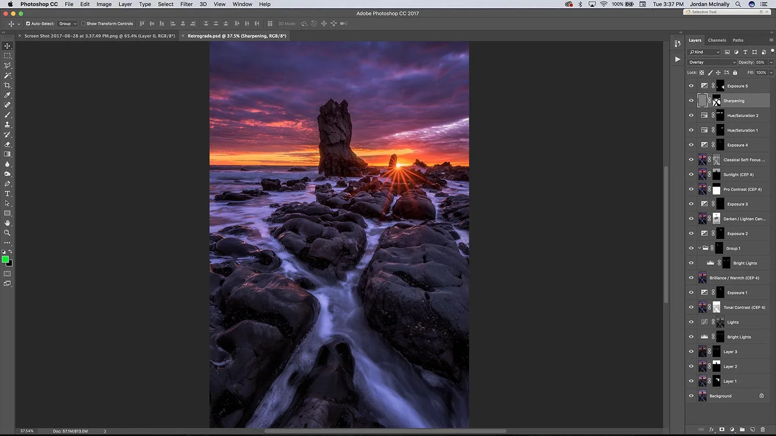Create a new layer icon
This screenshot has width=776, height=436.
pyautogui.click(x=752, y=429)
